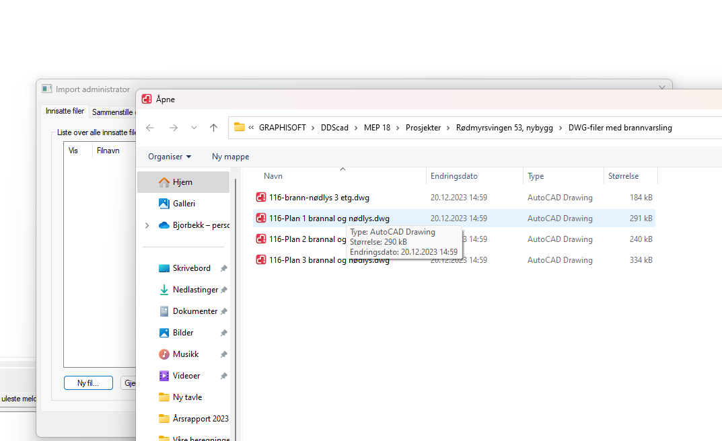Click the Ny fil... button

pyautogui.click(x=88, y=383)
